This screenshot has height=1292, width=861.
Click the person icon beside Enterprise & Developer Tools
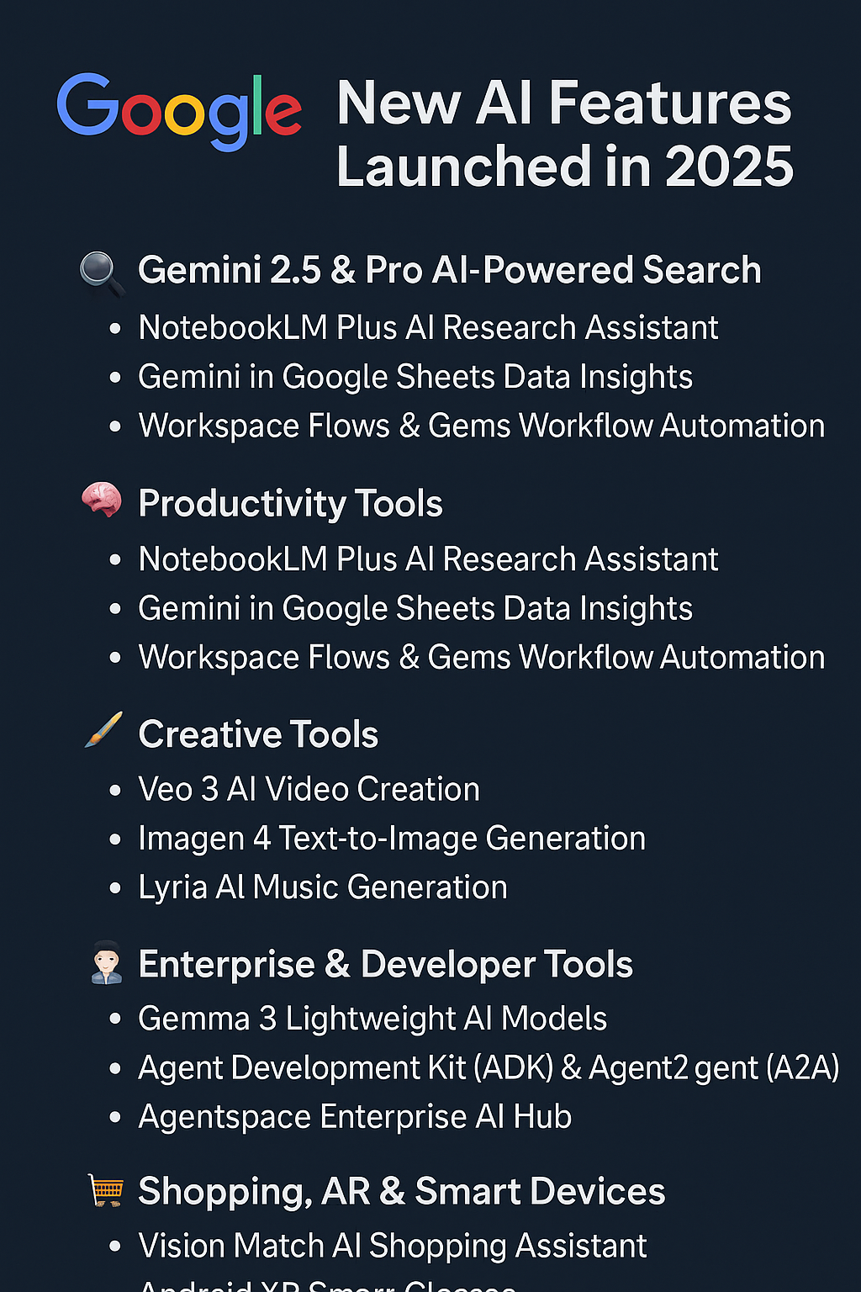click(106, 963)
